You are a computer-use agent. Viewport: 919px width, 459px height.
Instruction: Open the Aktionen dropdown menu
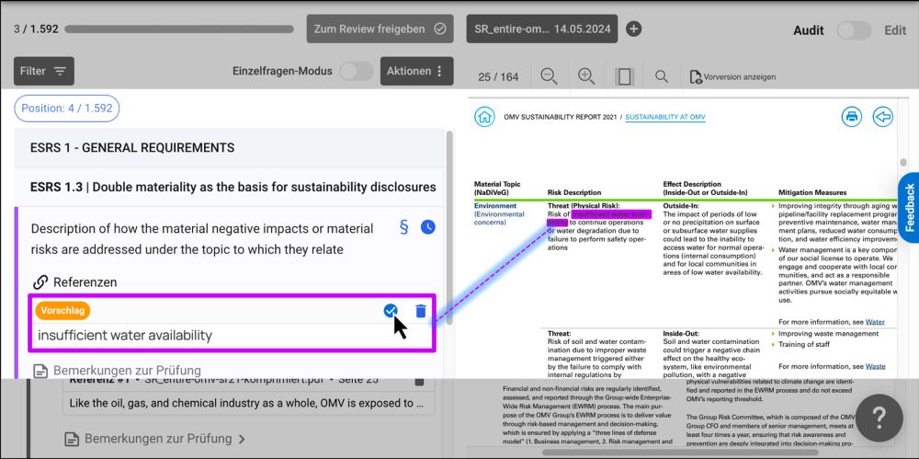pyautogui.click(x=416, y=71)
